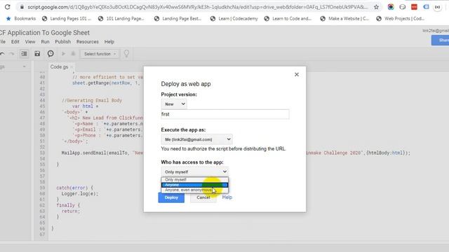The width and height of the screenshot is (449, 252).
Task: Open the 'Who has access to the app' dropdown
Action: pos(195,171)
